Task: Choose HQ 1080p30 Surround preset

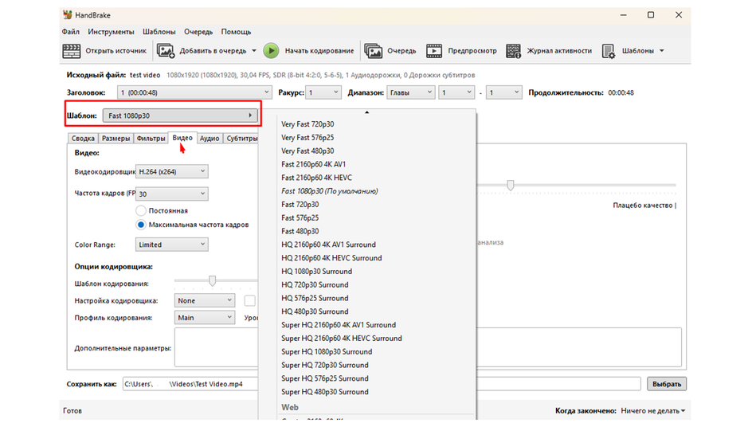Action: click(x=316, y=272)
